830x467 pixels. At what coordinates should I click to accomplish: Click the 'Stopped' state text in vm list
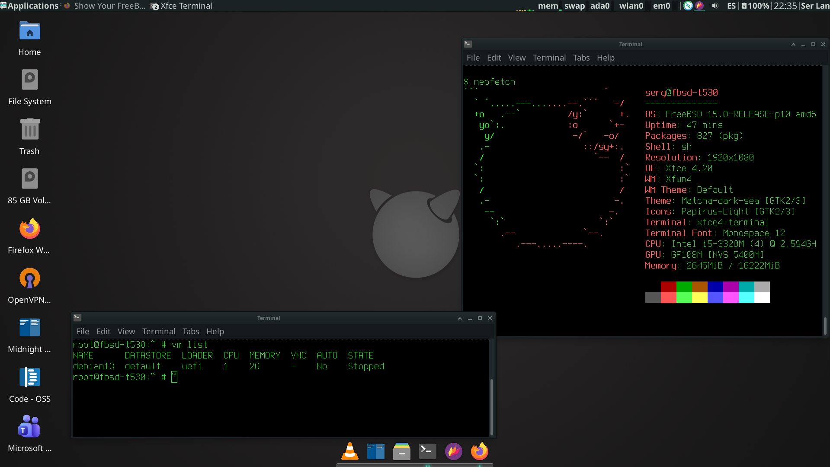tap(366, 366)
